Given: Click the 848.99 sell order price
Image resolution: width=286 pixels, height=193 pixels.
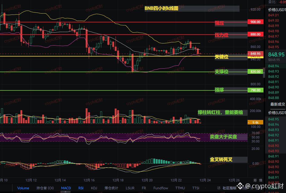Looking at the screenshot, I should click(x=274, y=26).
